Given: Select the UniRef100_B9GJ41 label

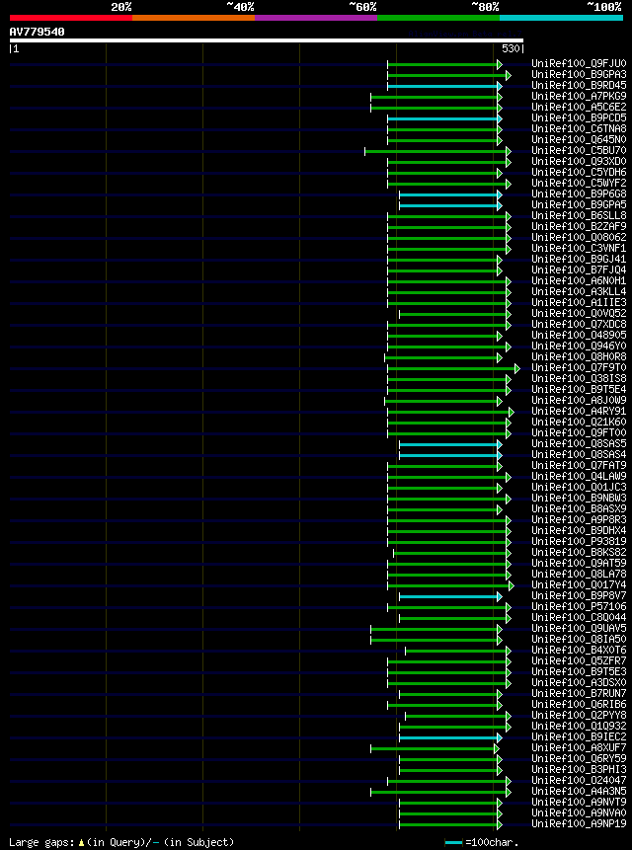Looking at the screenshot, I should 579,259.
